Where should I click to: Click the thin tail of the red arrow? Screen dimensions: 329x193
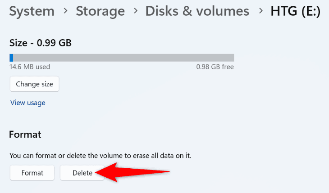pos(145,172)
